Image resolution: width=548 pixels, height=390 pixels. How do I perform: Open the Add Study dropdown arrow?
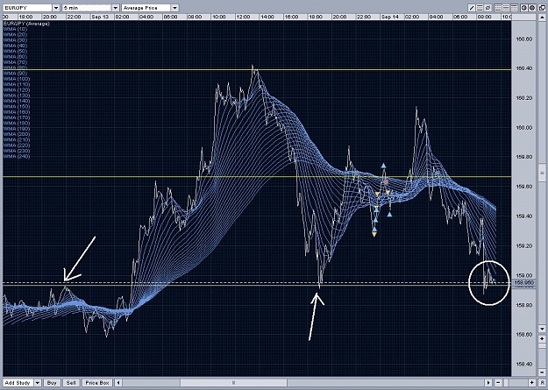[37, 383]
